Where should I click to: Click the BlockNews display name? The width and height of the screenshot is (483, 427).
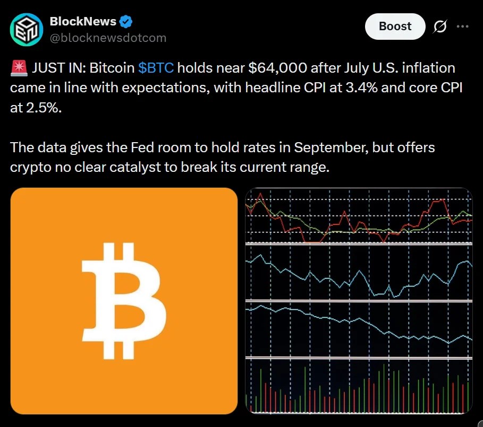pyautogui.click(x=83, y=22)
